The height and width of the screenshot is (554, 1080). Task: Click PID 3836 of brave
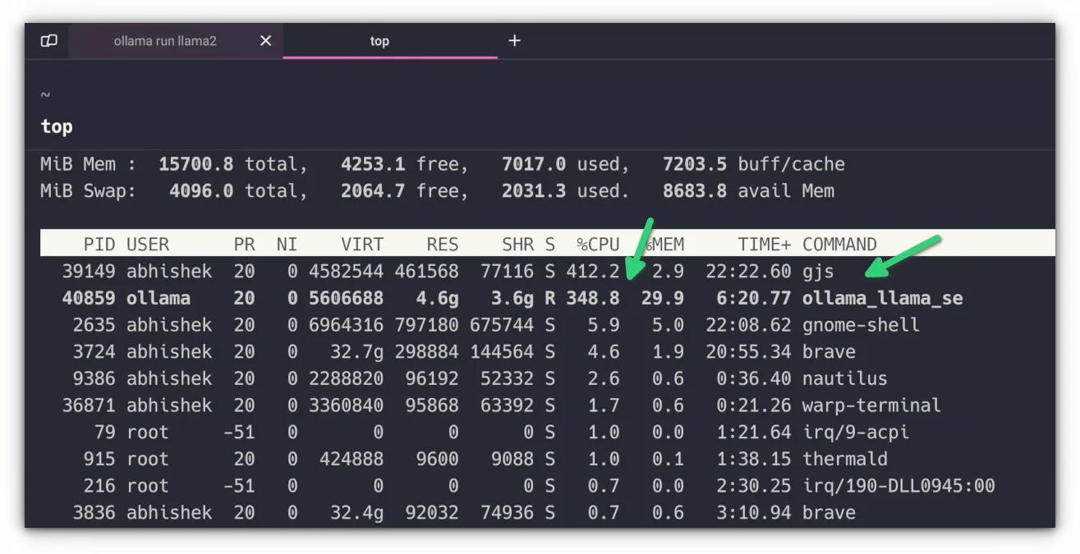94,513
